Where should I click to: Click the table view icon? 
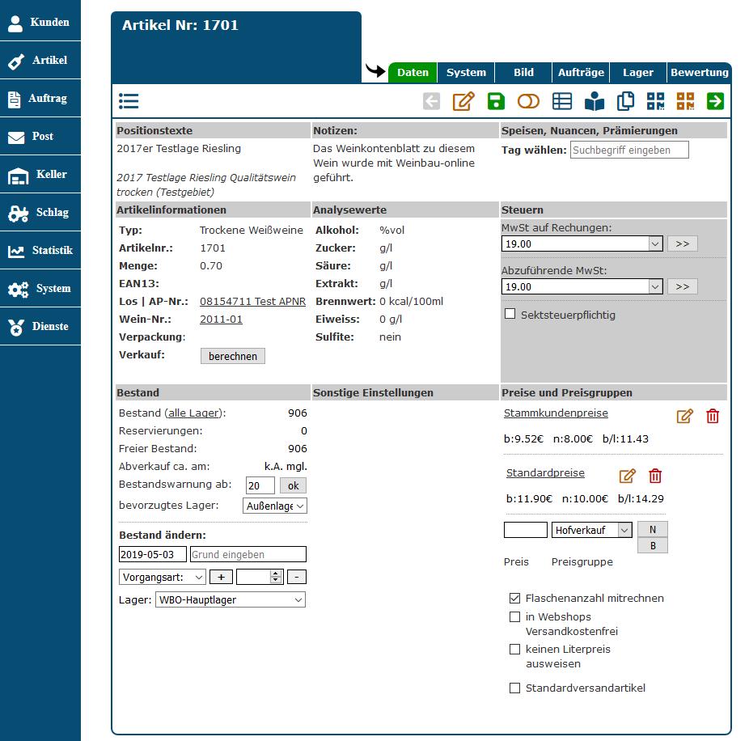pyautogui.click(x=562, y=101)
